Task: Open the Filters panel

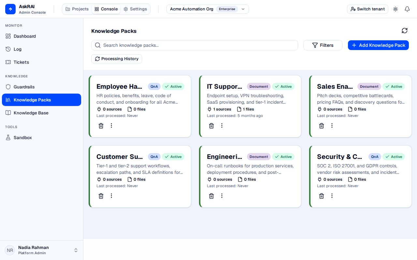Action: pos(323,45)
